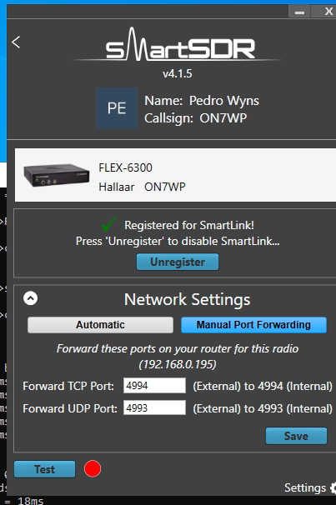Click the '(External) to 4994 (Internal)' text
The height and width of the screenshot is (505, 336).
(263, 386)
